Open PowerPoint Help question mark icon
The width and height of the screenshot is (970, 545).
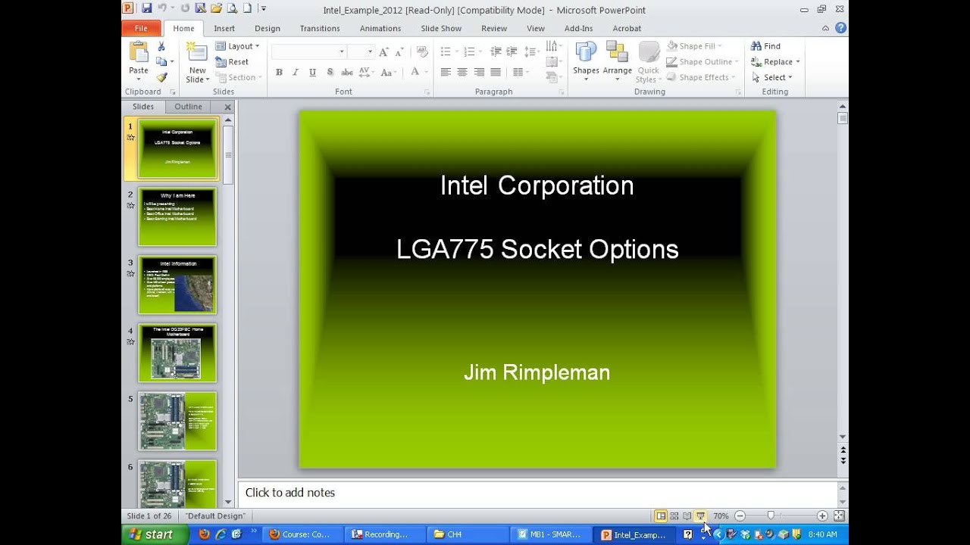[840, 28]
